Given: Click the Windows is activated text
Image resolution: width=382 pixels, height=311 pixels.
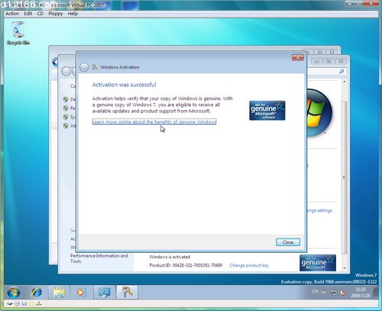Looking at the screenshot, I should (170, 257).
